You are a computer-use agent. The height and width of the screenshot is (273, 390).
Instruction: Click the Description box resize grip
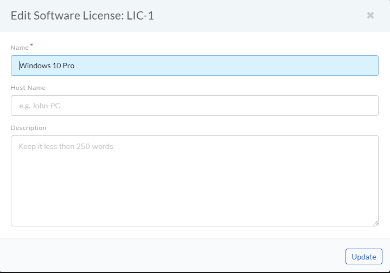[x=375, y=223]
